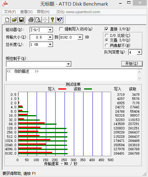148x177 pixels.
Task: Activate context help arrow-question icon
Action: [60, 20]
